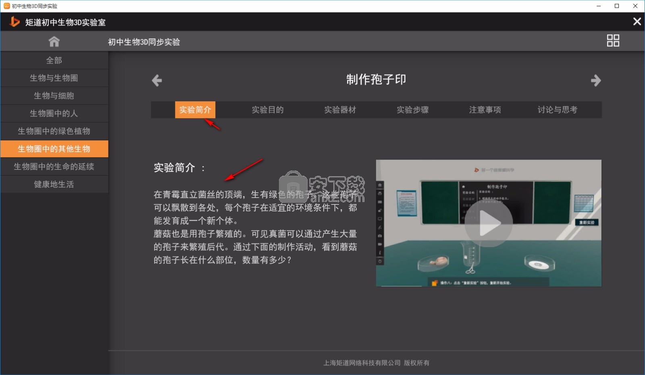Screen dimensions: 645x375
Task: Minimize the application window
Action: click(x=599, y=6)
